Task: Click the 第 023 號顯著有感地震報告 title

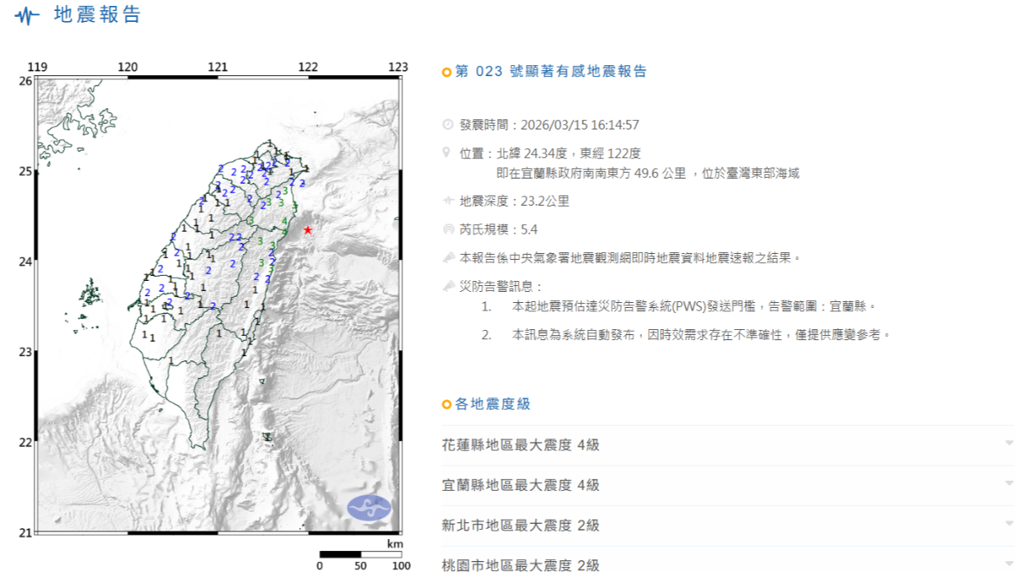Action: click(x=551, y=72)
